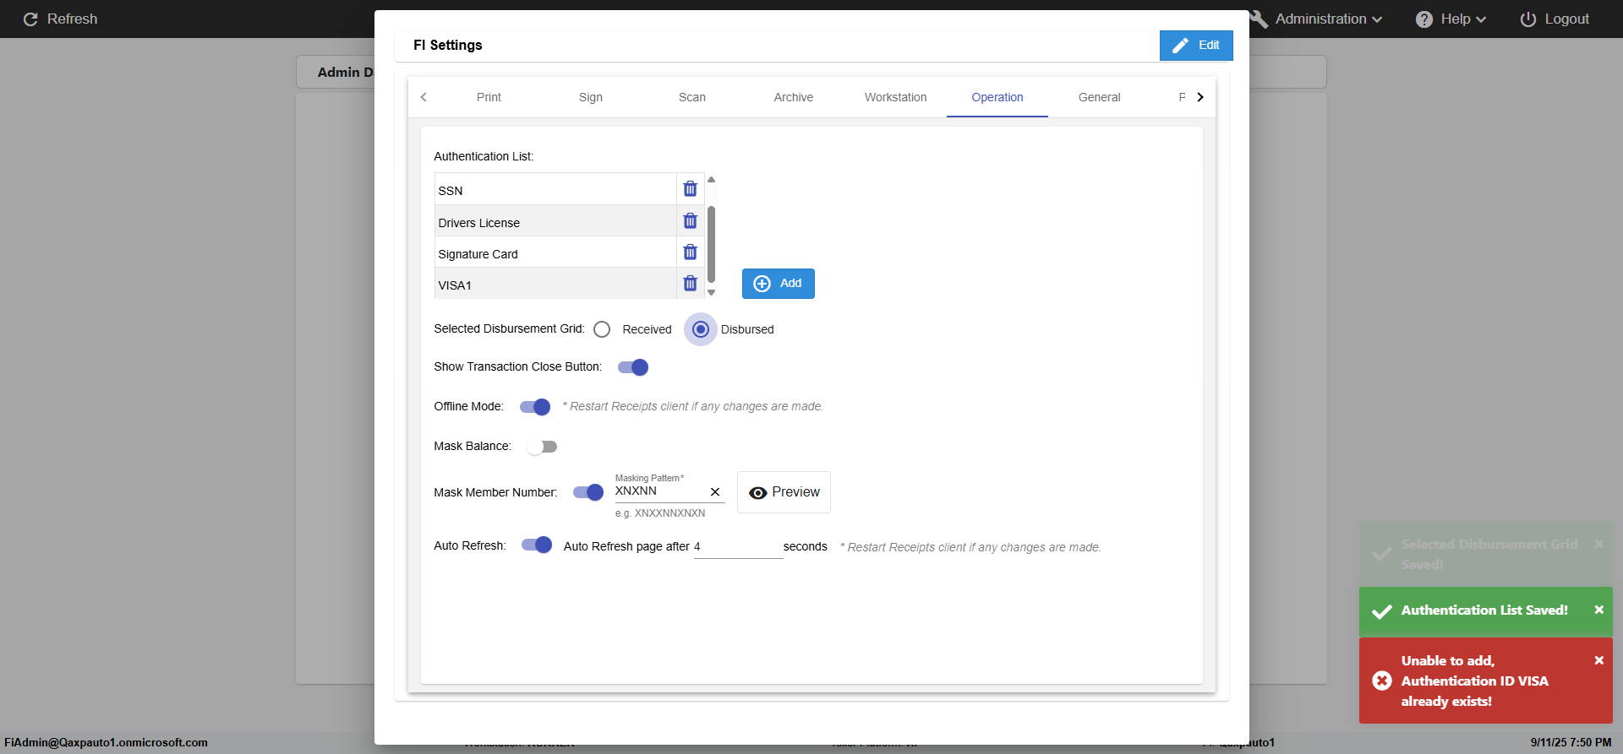Image resolution: width=1623 pixels, height=754 pixels.
Task: Select the Received radio button
Action: [602, 329]
